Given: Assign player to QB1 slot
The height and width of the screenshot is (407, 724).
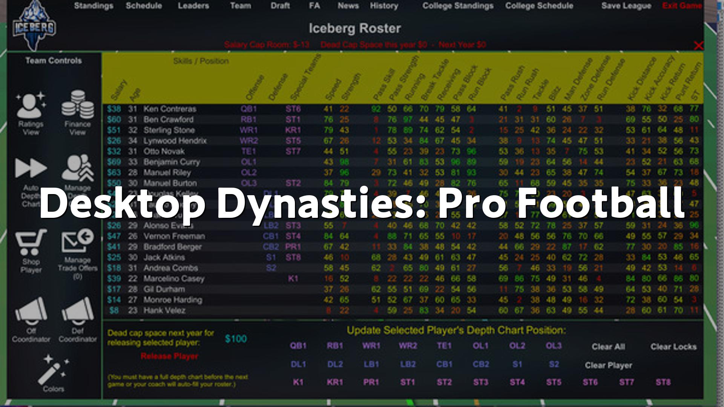Looking at the screenshot, I should [298, 346].
